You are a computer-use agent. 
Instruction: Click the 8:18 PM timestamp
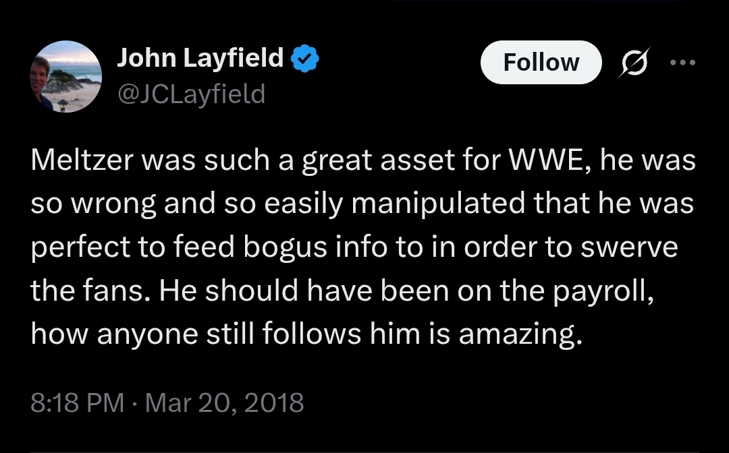coord(77,402)
